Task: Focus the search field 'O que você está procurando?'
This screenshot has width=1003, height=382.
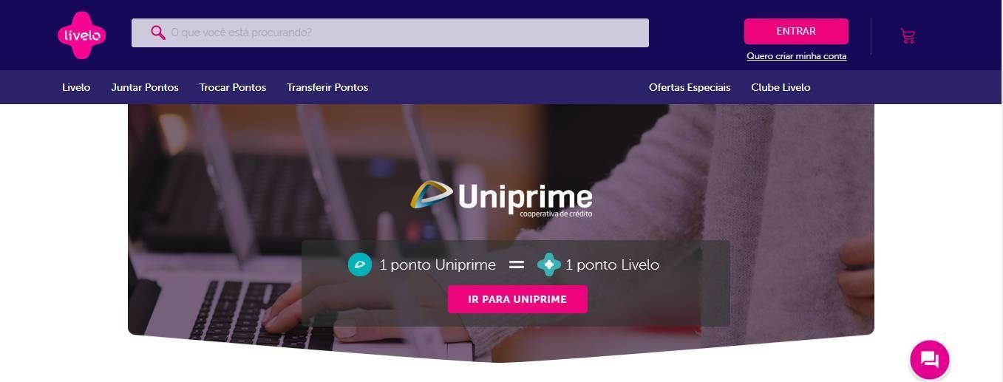Action: (390, 33)
